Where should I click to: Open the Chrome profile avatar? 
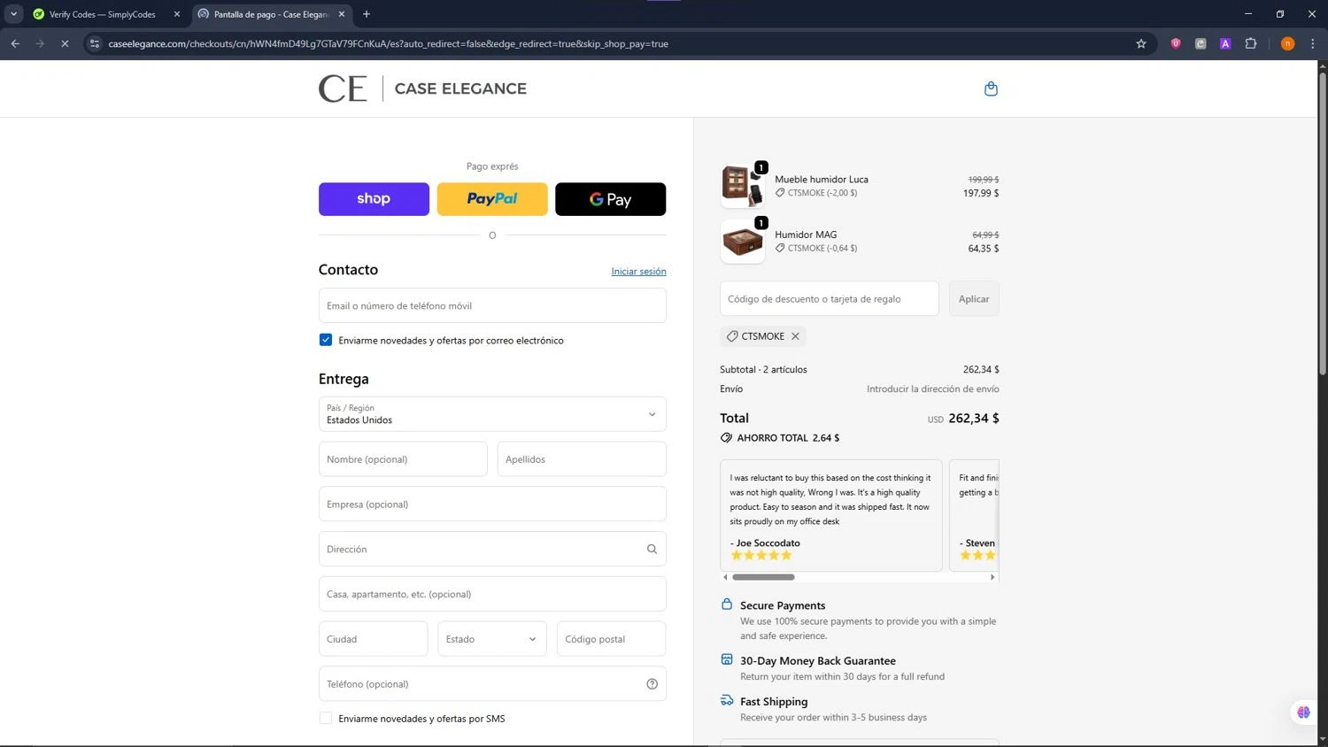coord(1288,43)
